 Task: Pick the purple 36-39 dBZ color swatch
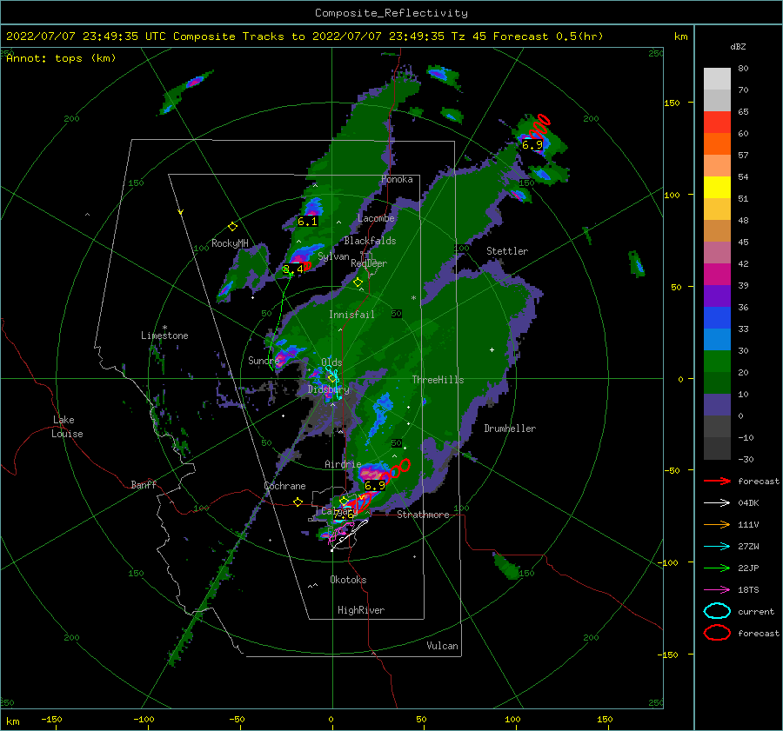coord(717,296)
